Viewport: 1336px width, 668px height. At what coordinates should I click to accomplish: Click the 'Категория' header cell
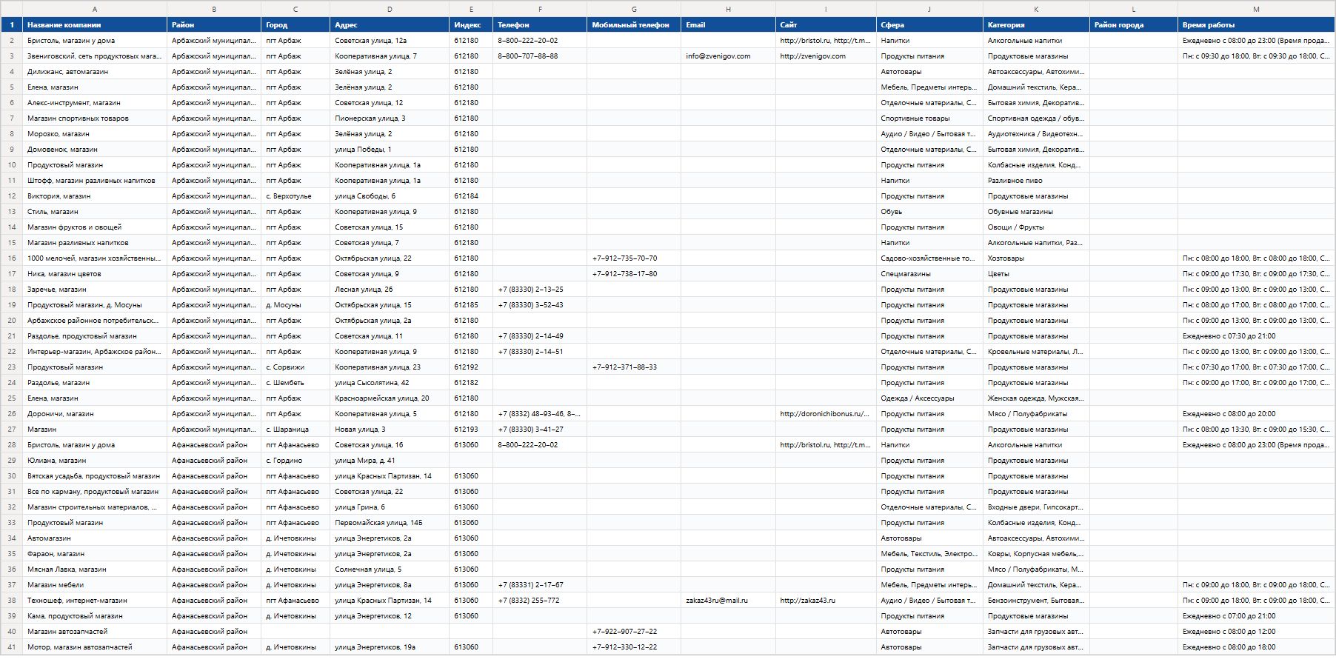1036,25
